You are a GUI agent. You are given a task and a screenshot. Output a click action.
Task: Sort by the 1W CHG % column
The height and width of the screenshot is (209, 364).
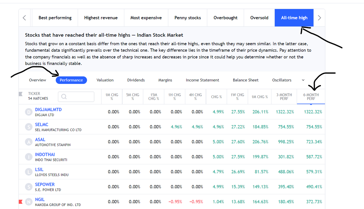click(x=237, y=97)
